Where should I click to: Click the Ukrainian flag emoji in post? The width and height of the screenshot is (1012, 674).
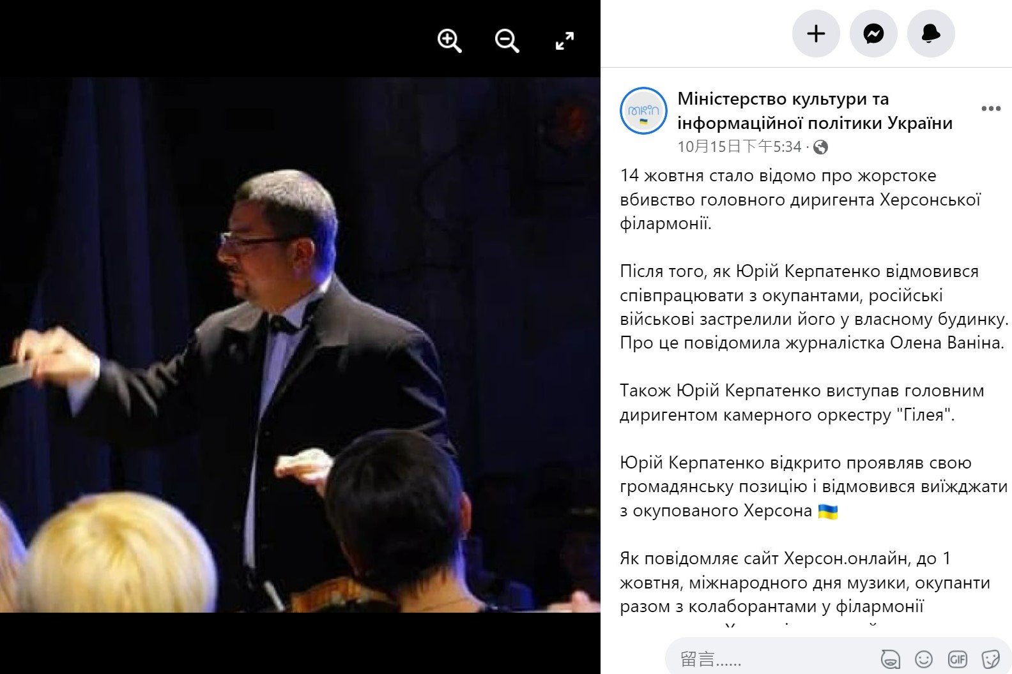tap(828, 511)
